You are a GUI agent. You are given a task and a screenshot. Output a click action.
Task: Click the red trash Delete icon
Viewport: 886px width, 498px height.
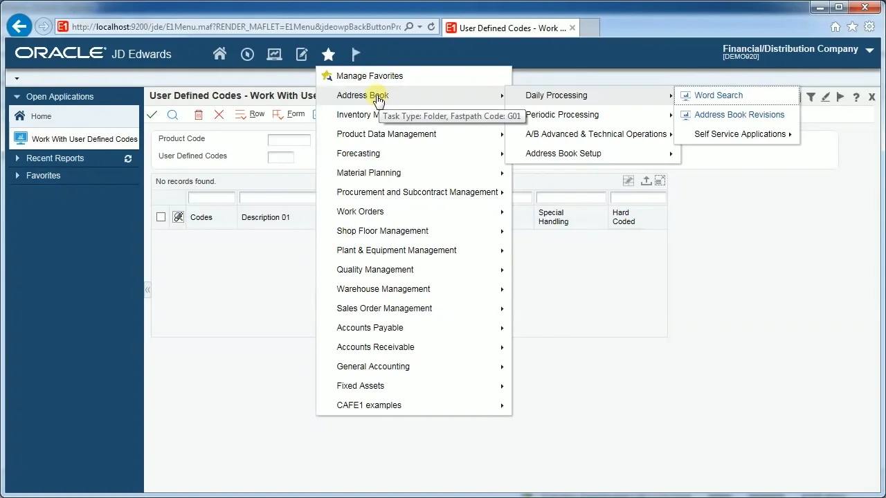click(x=199, y=114)
